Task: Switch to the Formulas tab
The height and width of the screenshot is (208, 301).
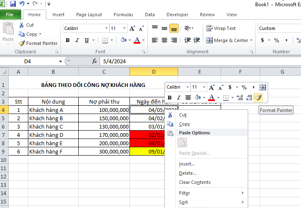Action: 123,15
